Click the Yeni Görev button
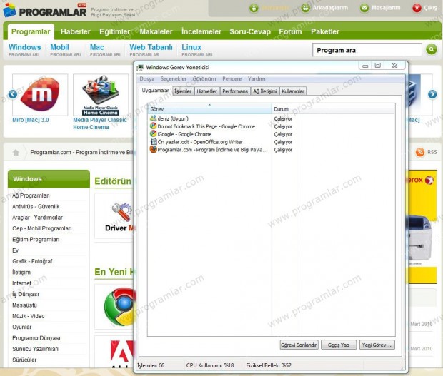 [x=377, y=345]
